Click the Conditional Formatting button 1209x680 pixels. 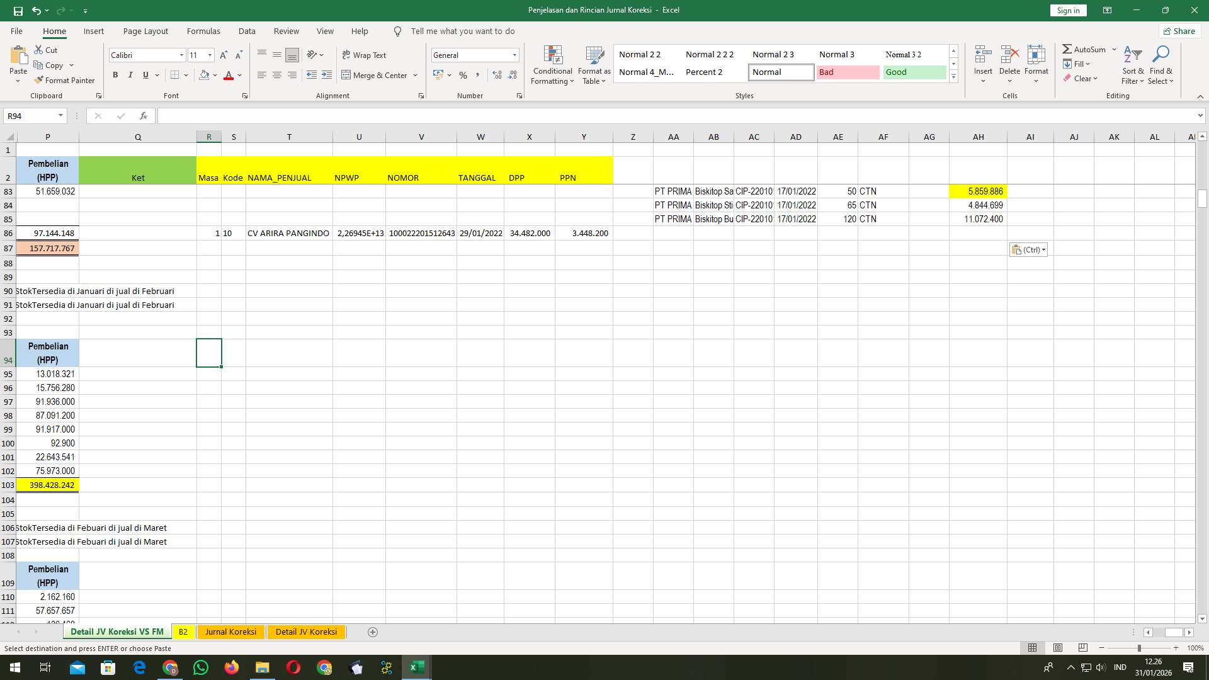coord(552,65)
